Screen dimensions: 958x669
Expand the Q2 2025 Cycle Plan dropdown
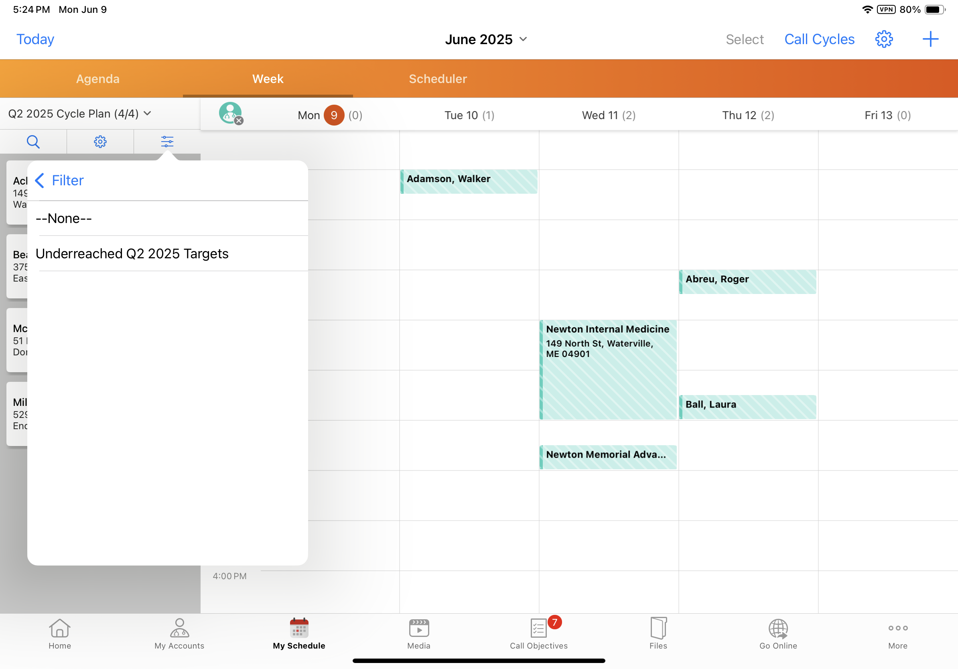point(79,114)
